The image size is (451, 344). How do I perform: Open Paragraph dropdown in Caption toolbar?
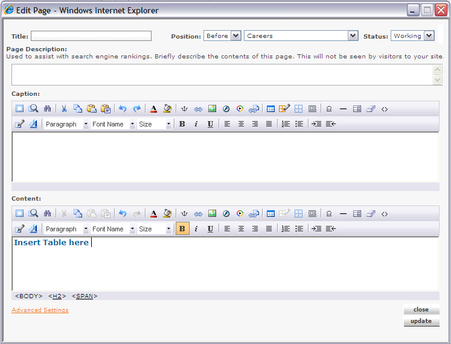[66, 124]
